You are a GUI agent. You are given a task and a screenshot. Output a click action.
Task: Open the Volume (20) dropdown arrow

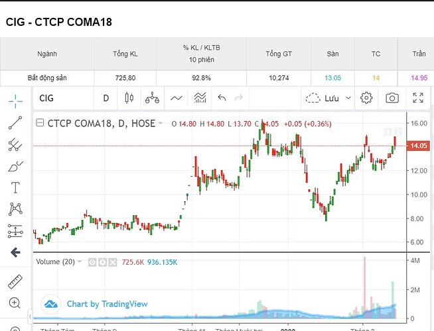[x=80, y=261]
